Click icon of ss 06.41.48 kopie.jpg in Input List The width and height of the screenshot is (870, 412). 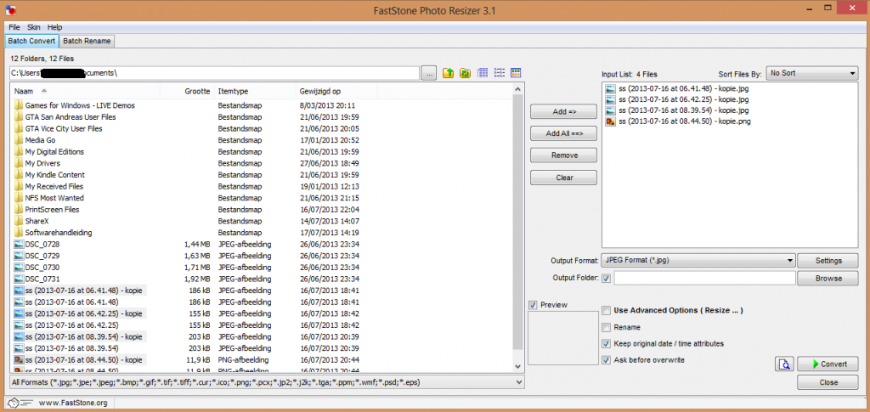(610, 88)
